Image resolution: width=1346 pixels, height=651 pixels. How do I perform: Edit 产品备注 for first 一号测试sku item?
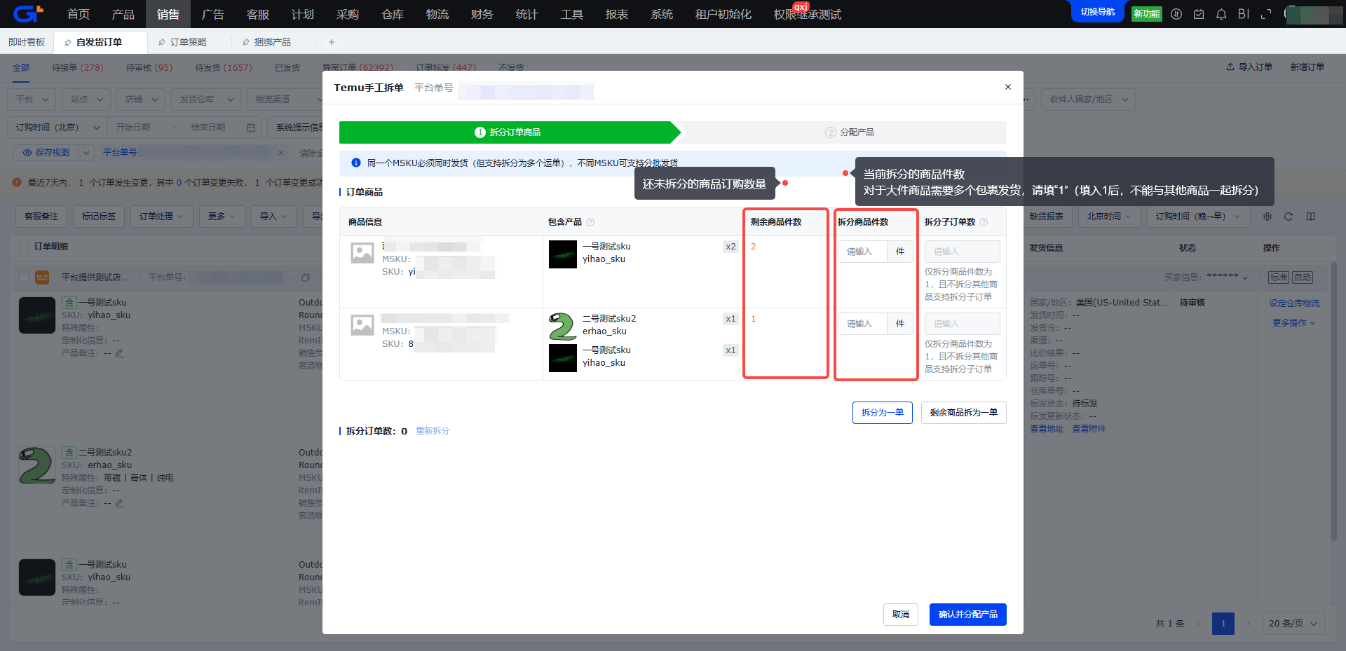click(120, 353)
